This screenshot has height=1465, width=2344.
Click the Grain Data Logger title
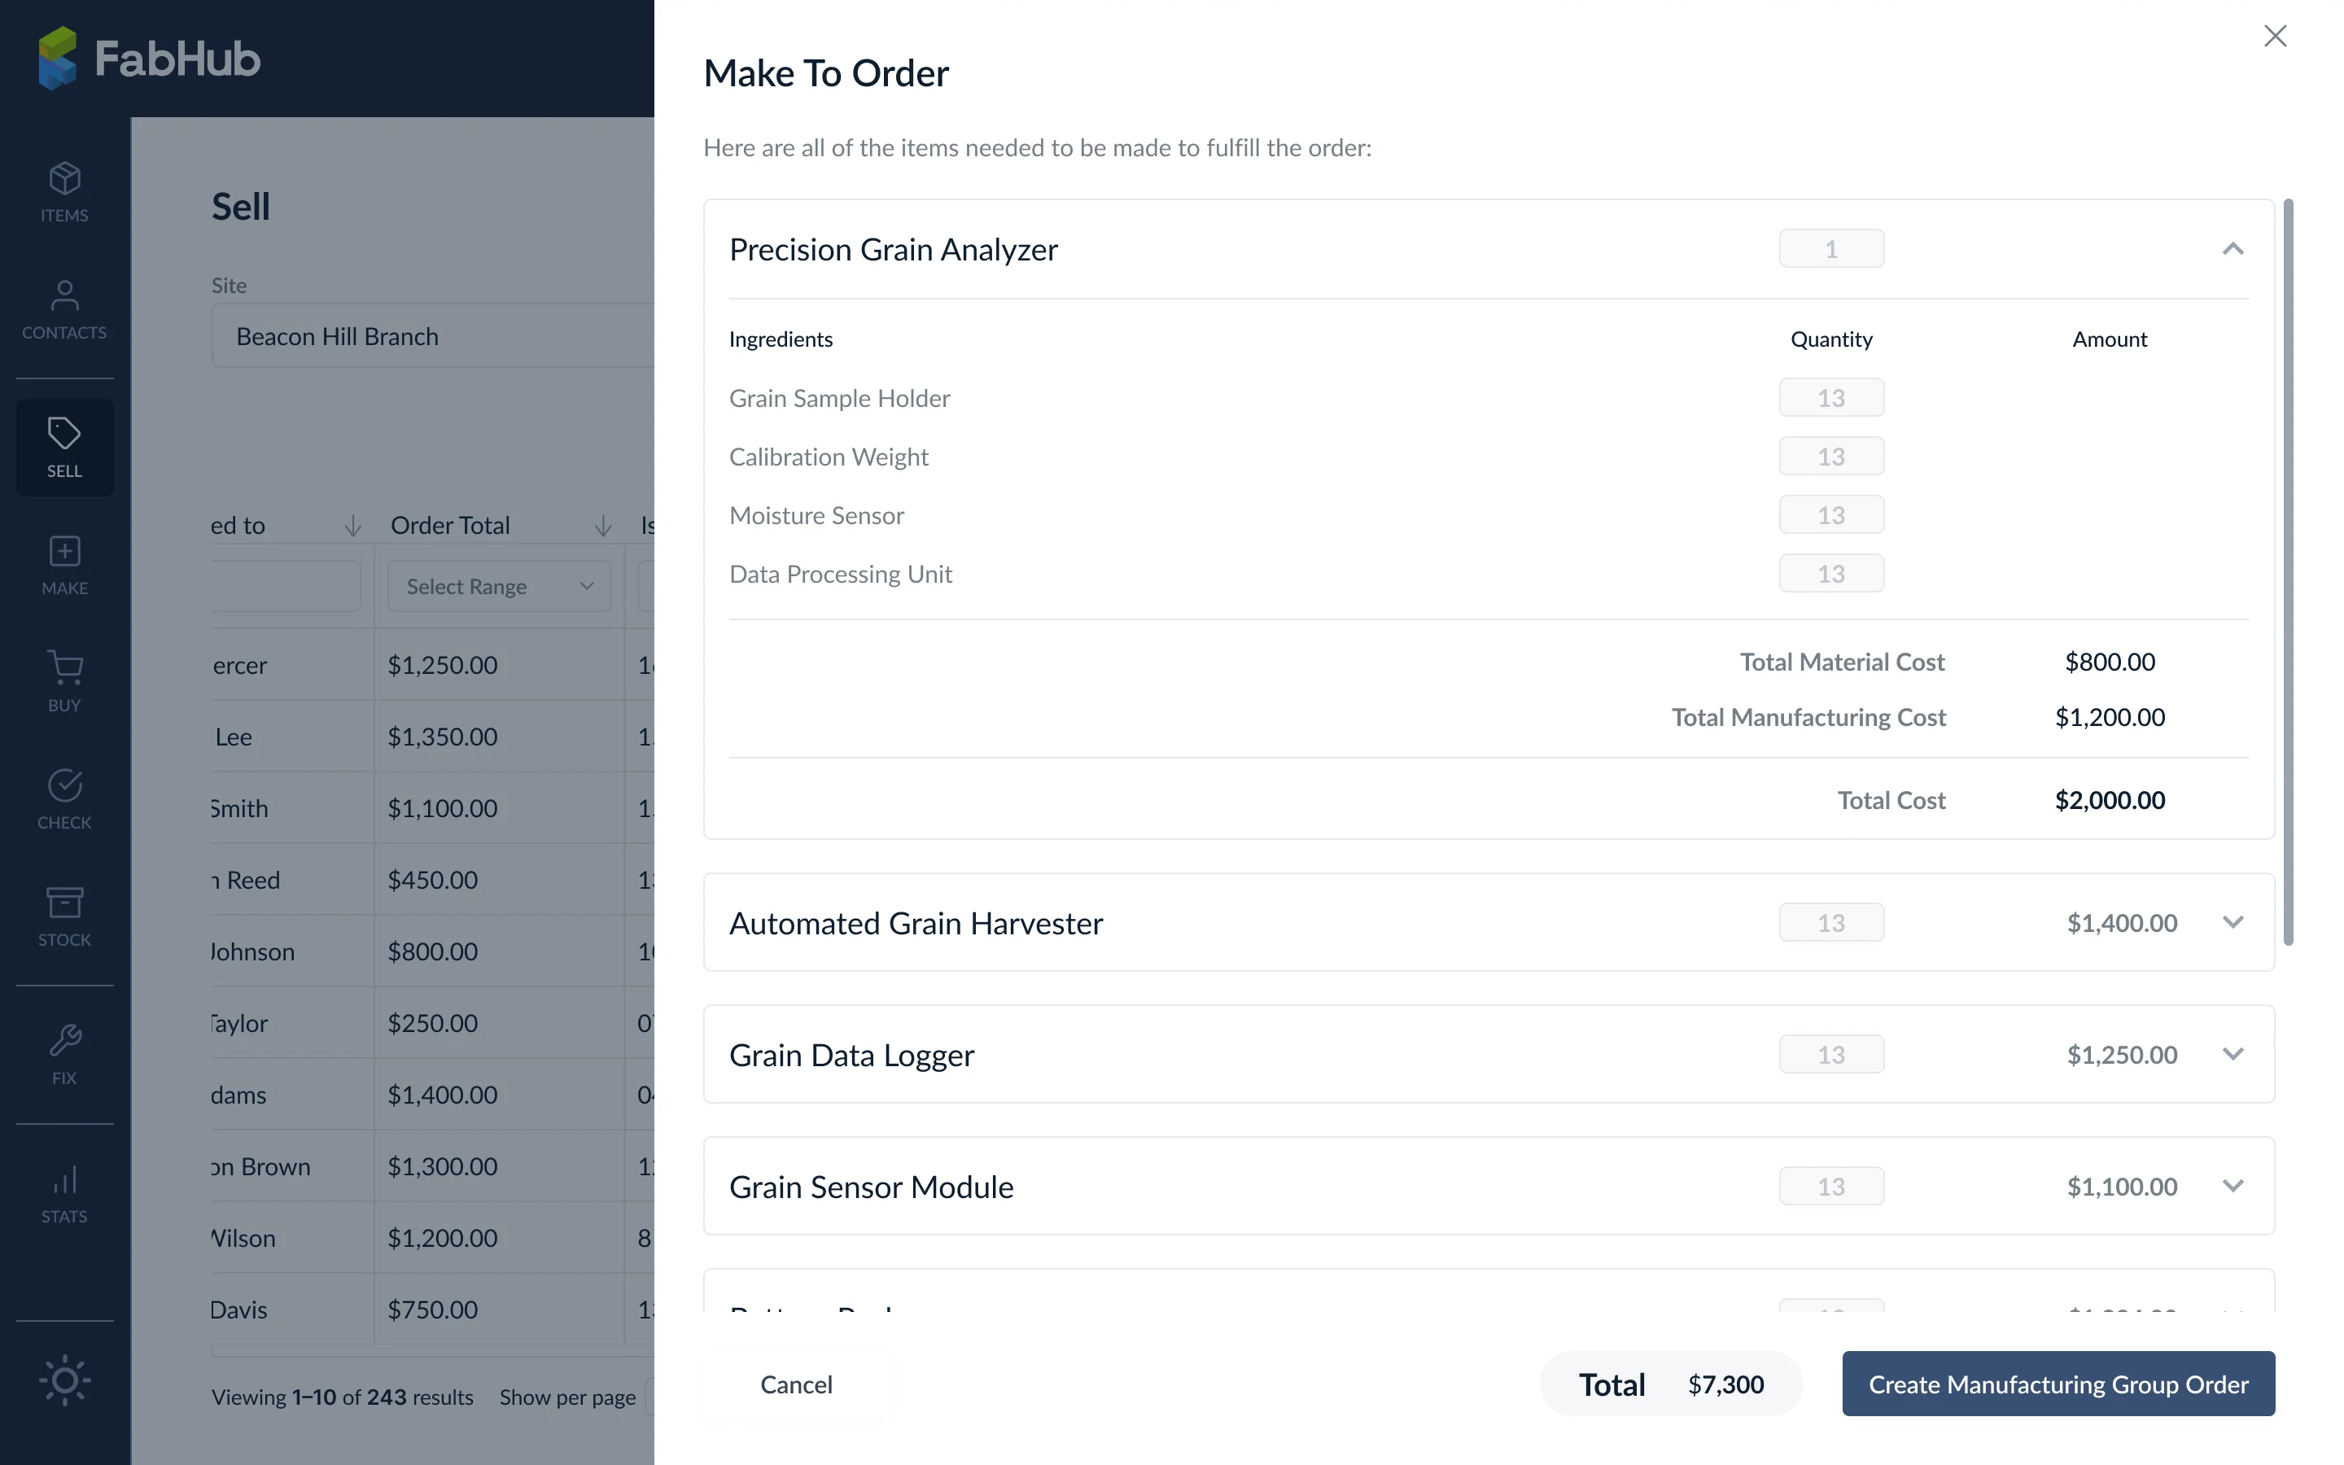[851, 1055]
